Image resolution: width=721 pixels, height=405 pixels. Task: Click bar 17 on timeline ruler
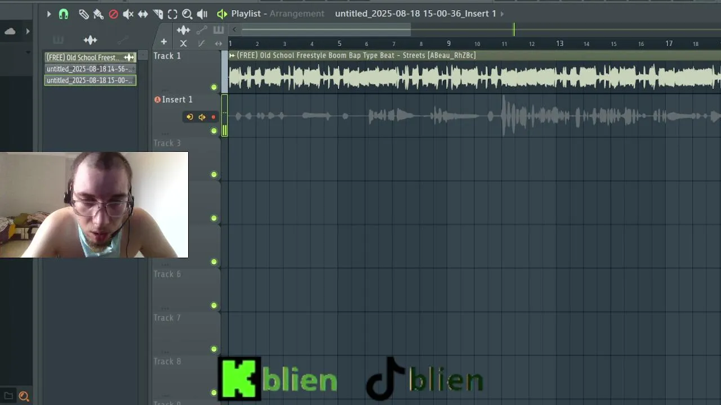pyautogui.click(x=669, y=43)
